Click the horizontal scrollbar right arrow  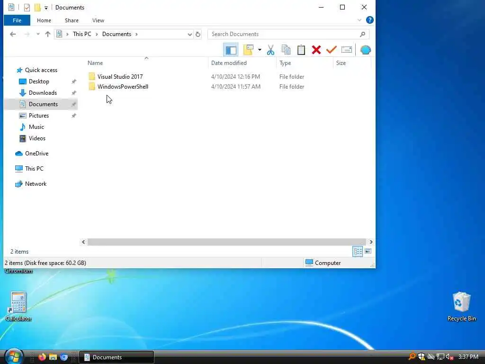pos(371,242)
